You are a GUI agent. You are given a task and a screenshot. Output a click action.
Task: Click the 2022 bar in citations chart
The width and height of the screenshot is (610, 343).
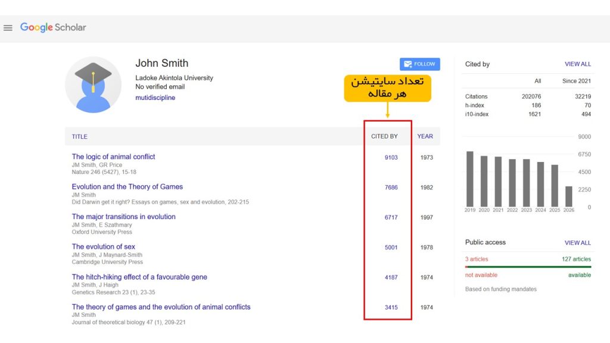coord(512,183)
